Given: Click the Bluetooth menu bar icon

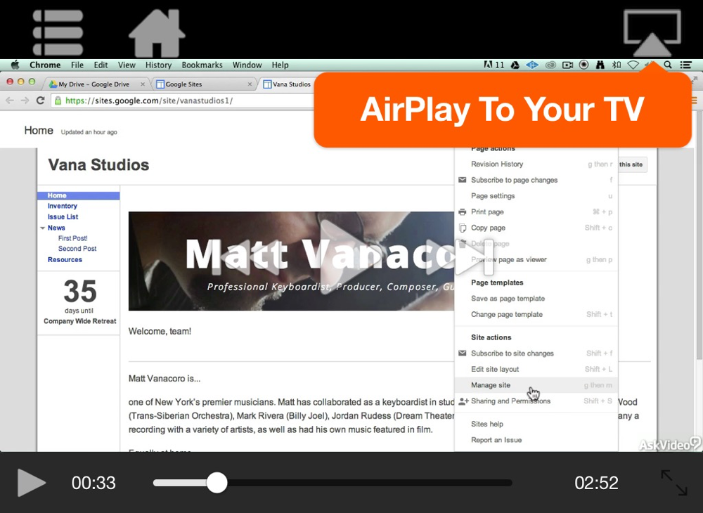Looking at the screenshot, I should [617, 65].
